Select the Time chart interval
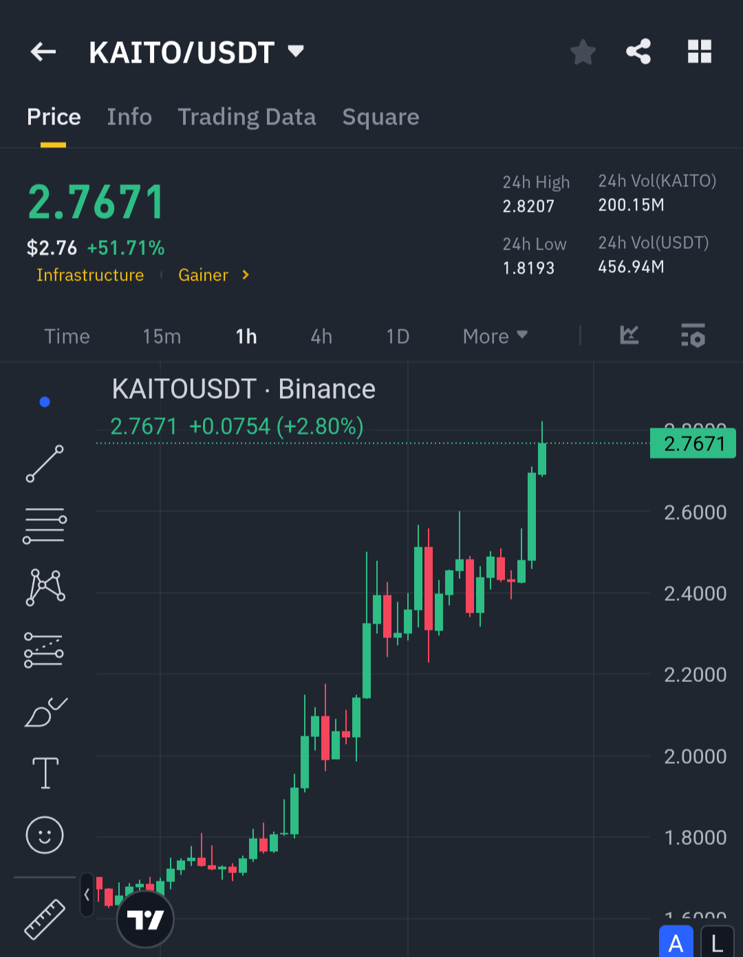The image size is (743, 957). (x=67, y=336)
